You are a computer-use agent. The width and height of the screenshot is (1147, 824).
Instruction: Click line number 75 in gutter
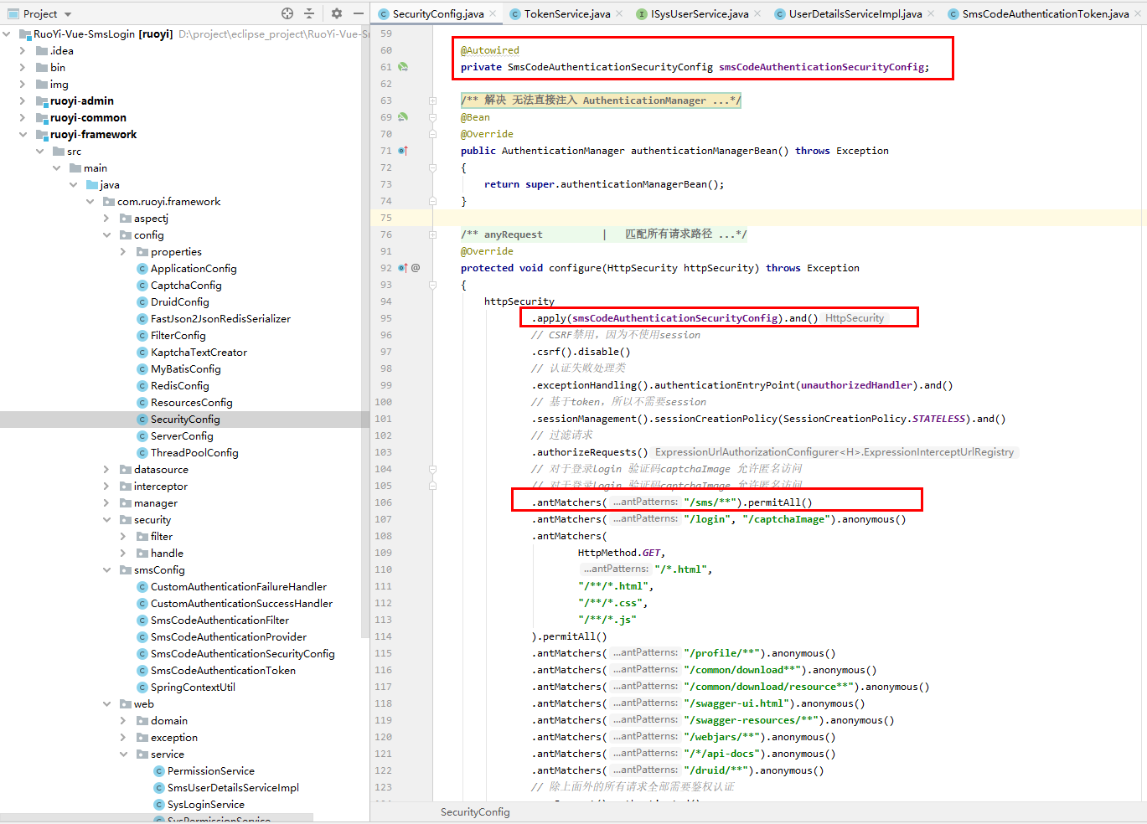[385, 218]
